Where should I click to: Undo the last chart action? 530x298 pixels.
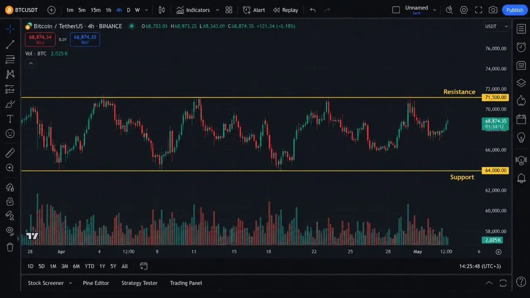coord(313,10)
